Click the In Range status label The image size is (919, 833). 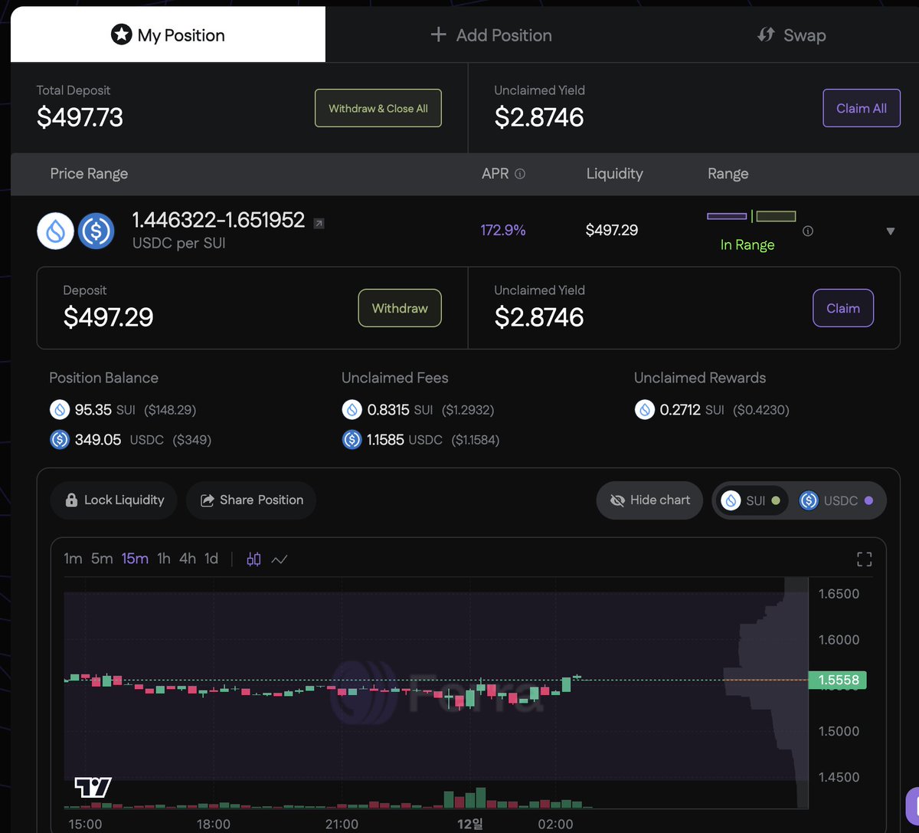(x=747, y=244)
